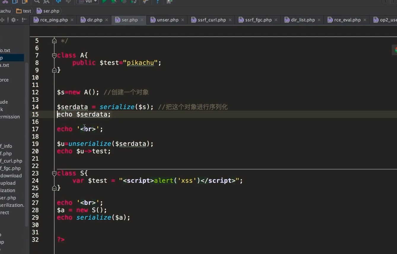Click the folder icon in the breadcrumb
This screenshot has width=397, height=254.
[x=19, y=11]
